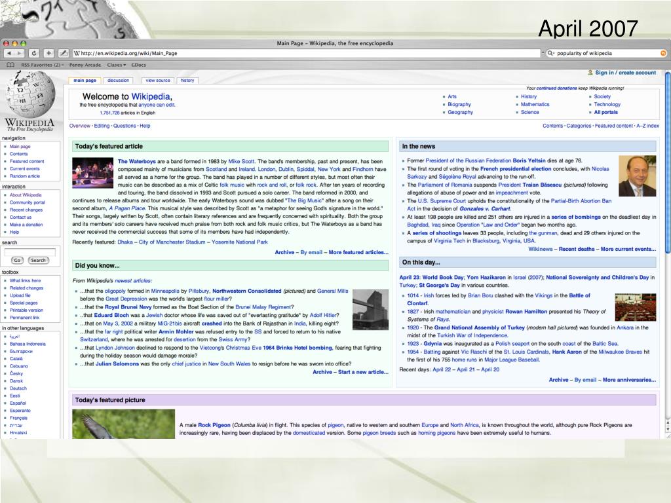Open the magnifier menu in Safari's search field
The width and height of the screenshot is (671, 503).
pyautogui.click(x=550, y=53)
